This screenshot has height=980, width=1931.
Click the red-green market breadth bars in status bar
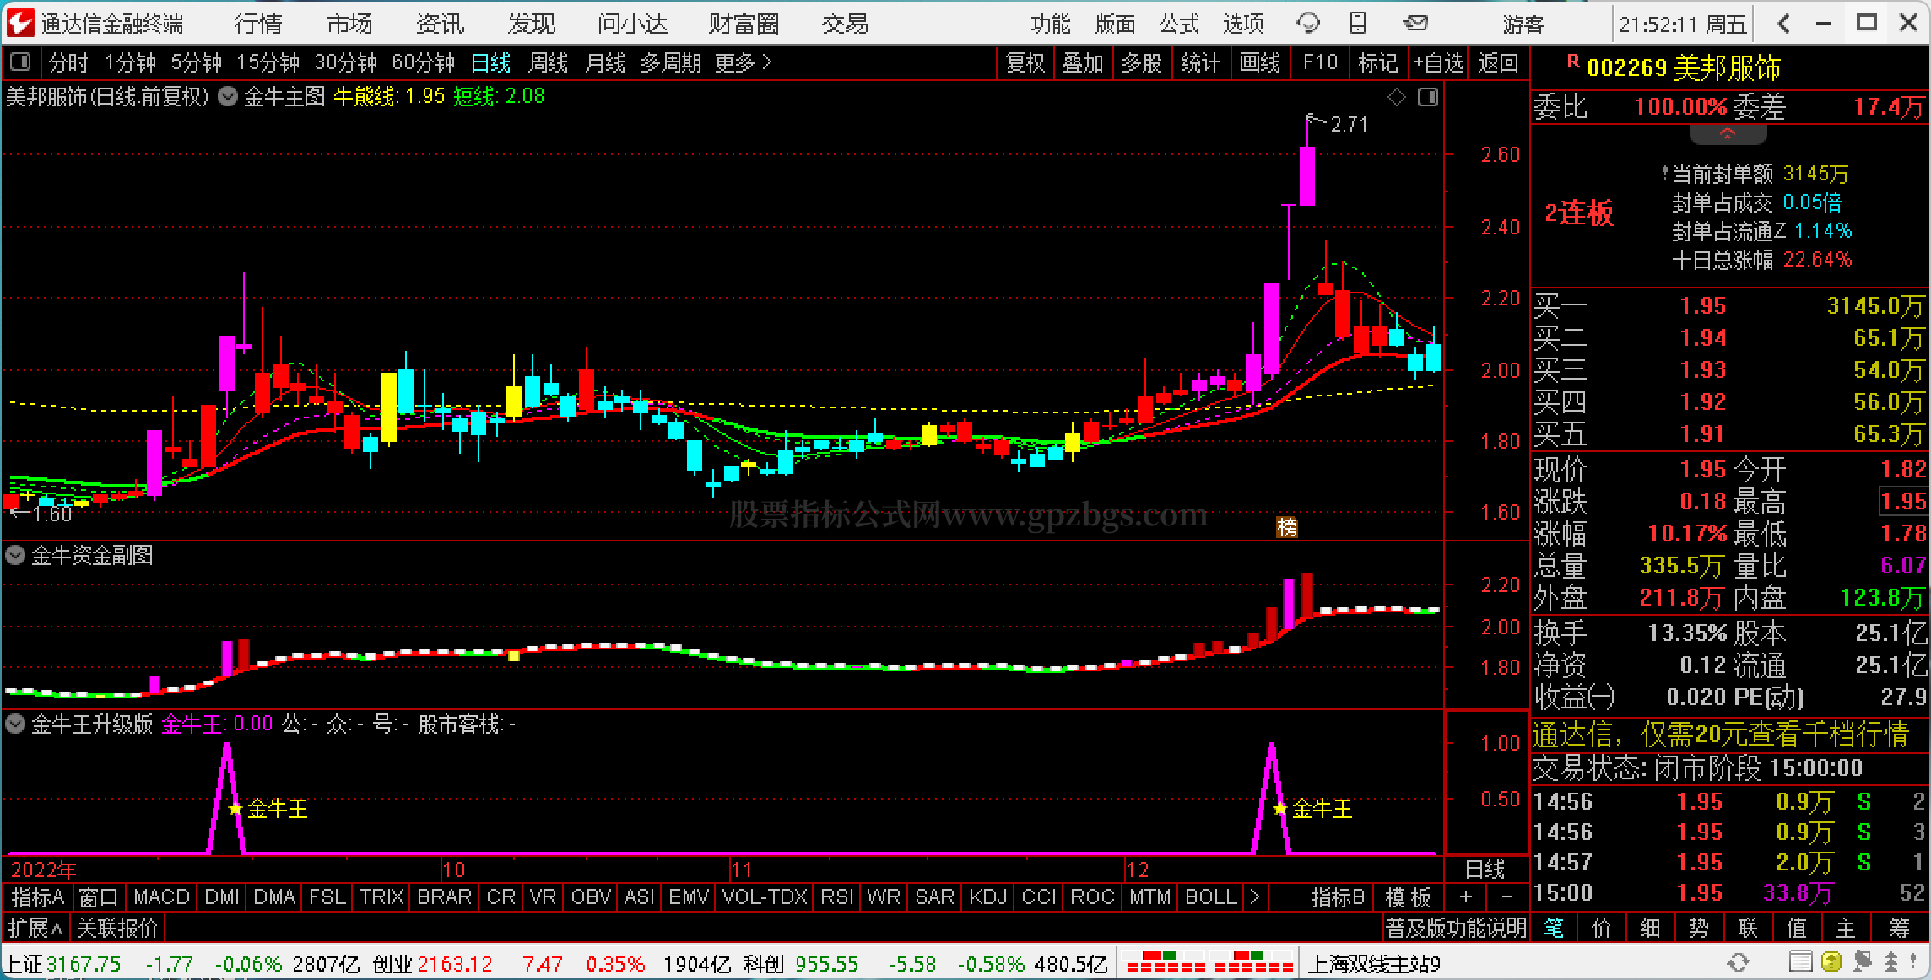click(x=1209, y=962)
